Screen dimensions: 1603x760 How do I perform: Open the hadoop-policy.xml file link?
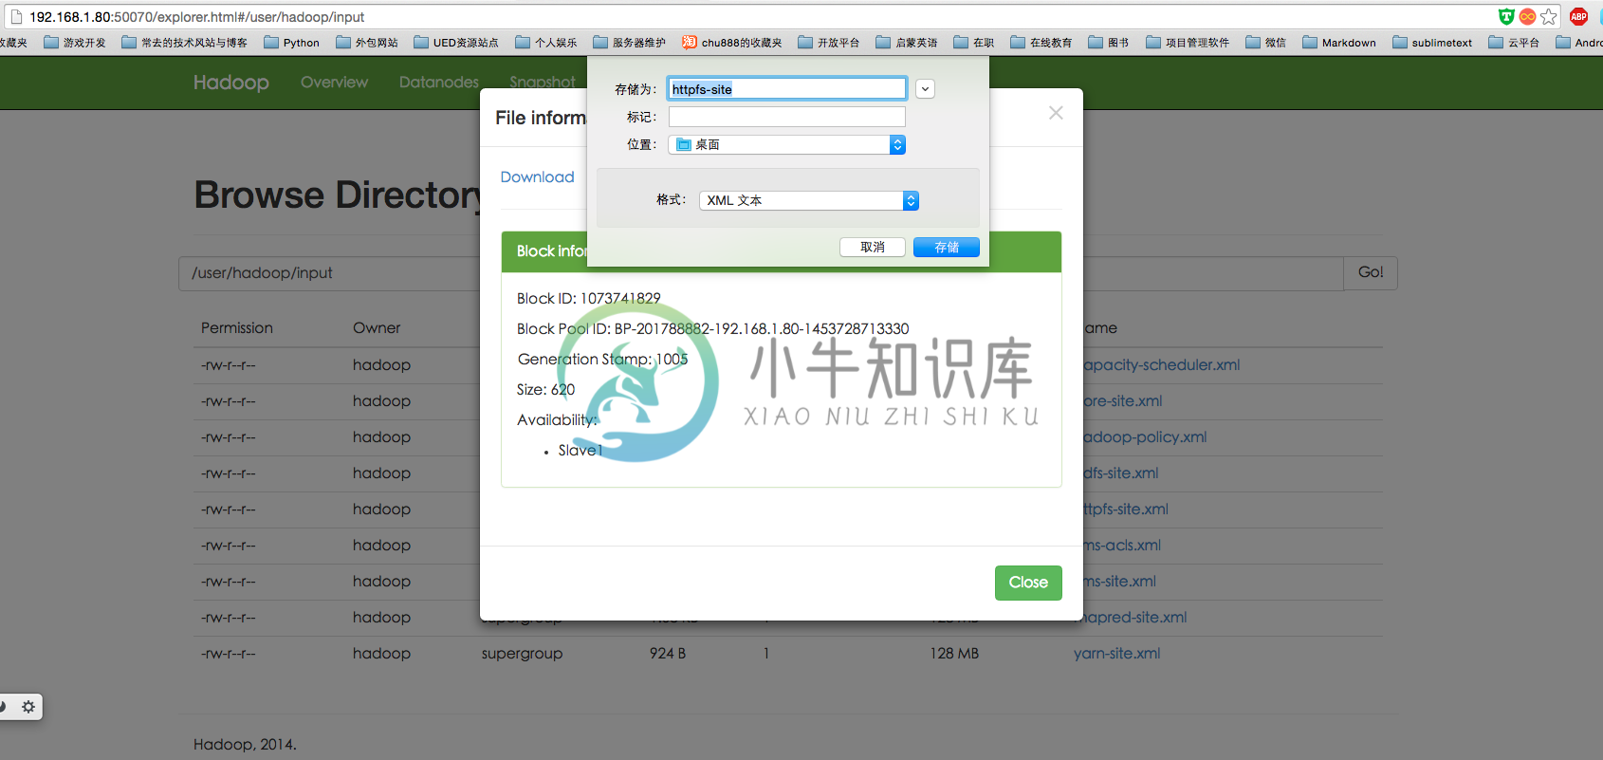(x=1145, y=437)
